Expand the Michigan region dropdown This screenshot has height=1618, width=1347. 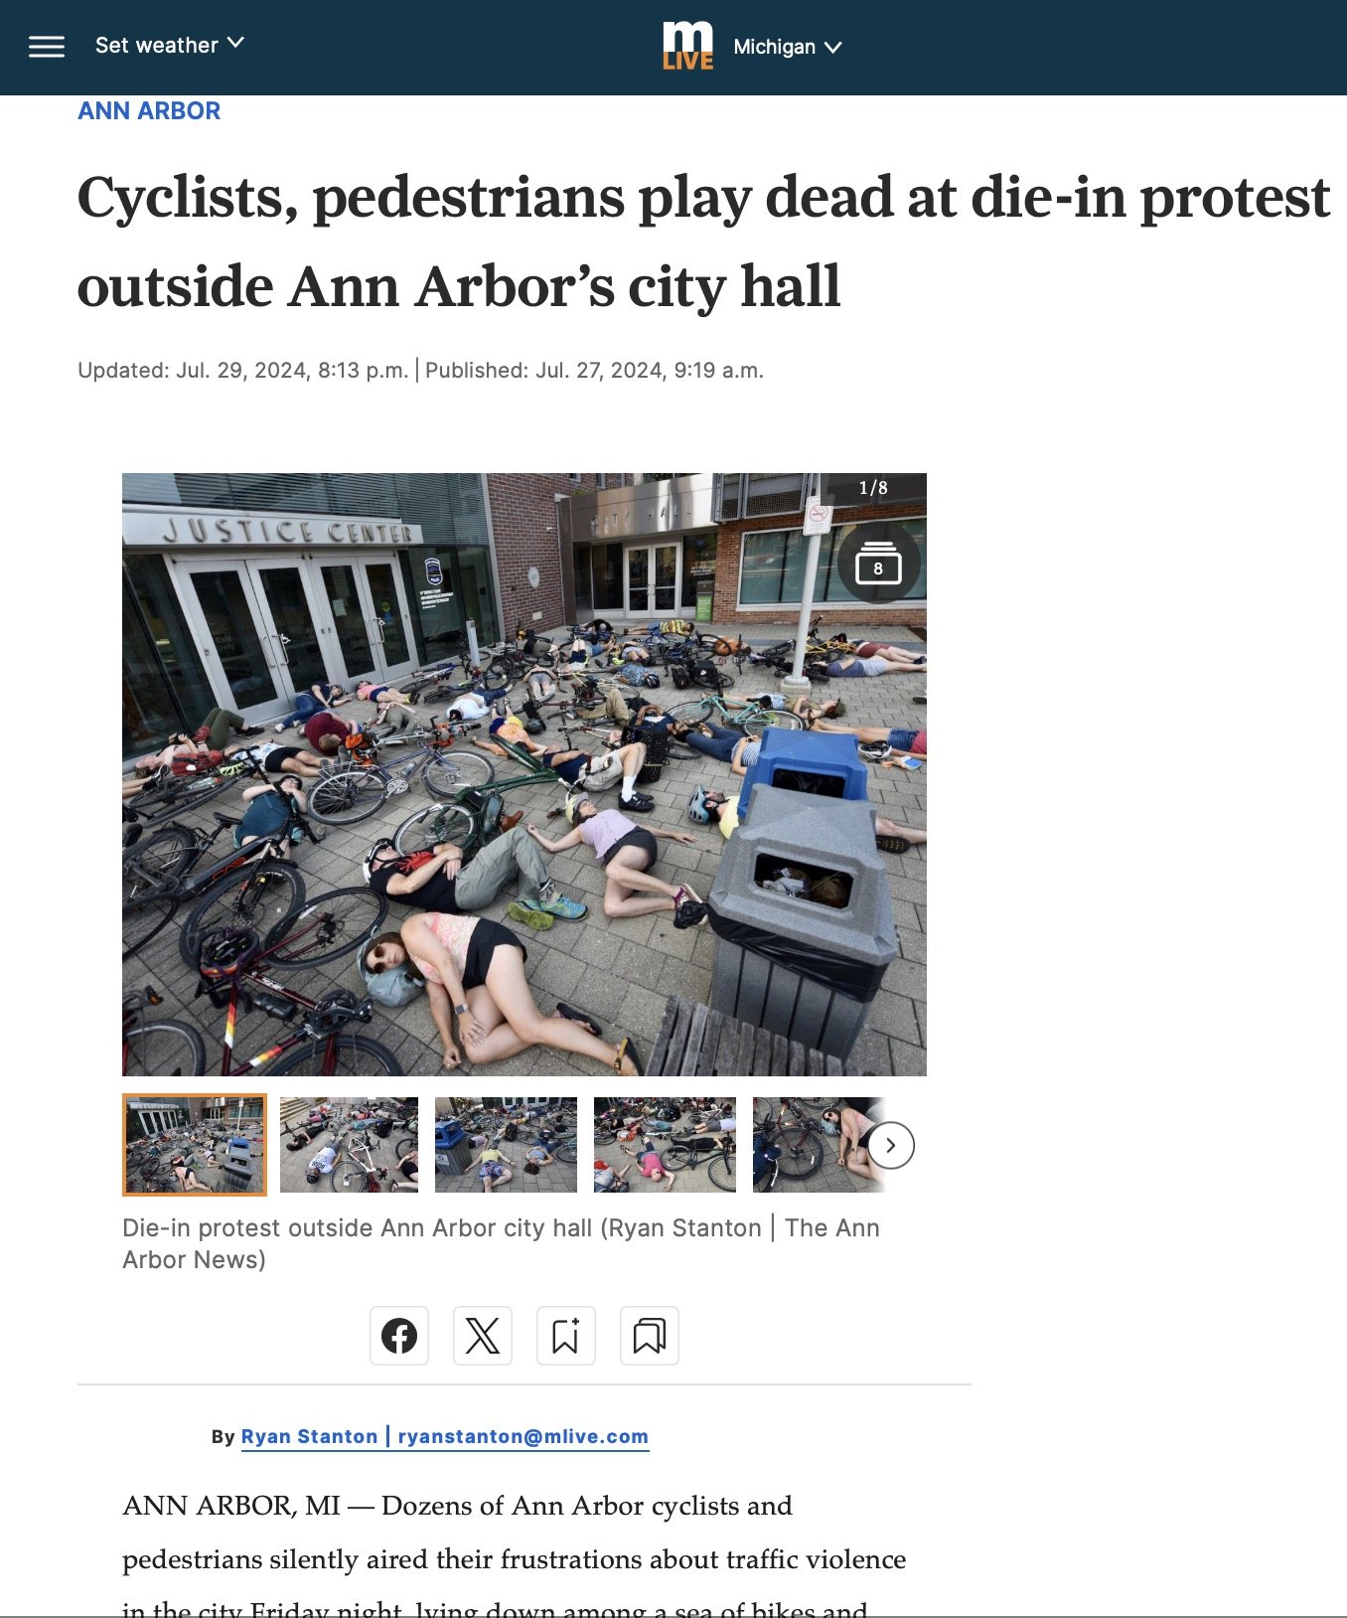point(788,47)
